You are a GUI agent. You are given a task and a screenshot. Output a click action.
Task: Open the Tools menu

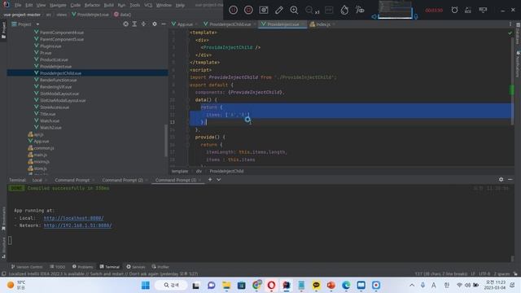click(x=134, y=5)
